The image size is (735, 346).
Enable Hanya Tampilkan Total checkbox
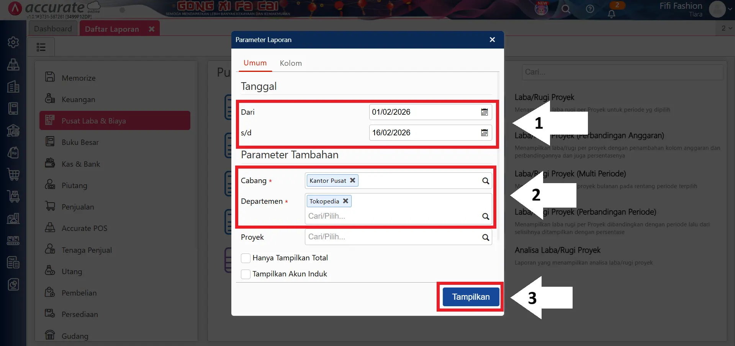[x=246, y=258]
